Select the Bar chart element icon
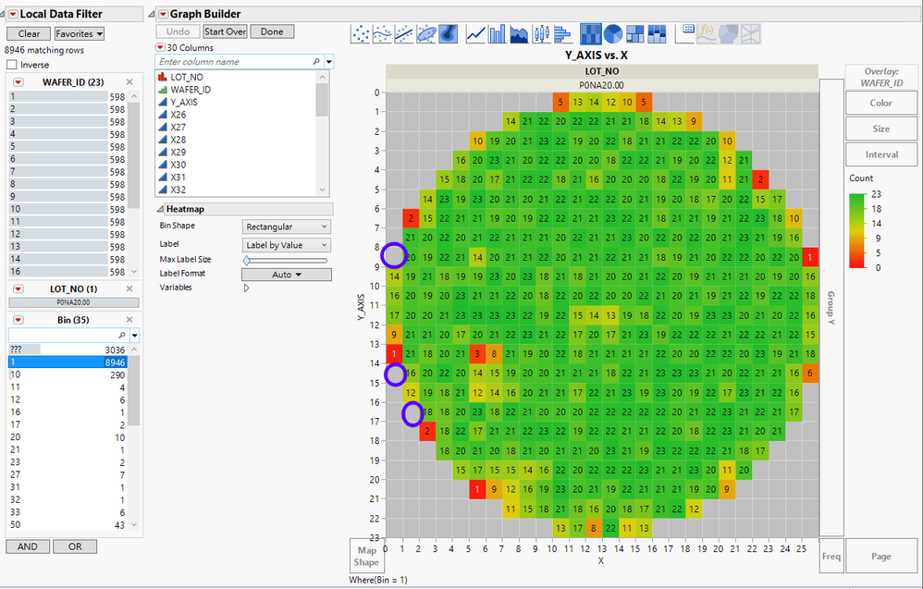This screenshot has height=589, width=923. click(x=497, y=34)
